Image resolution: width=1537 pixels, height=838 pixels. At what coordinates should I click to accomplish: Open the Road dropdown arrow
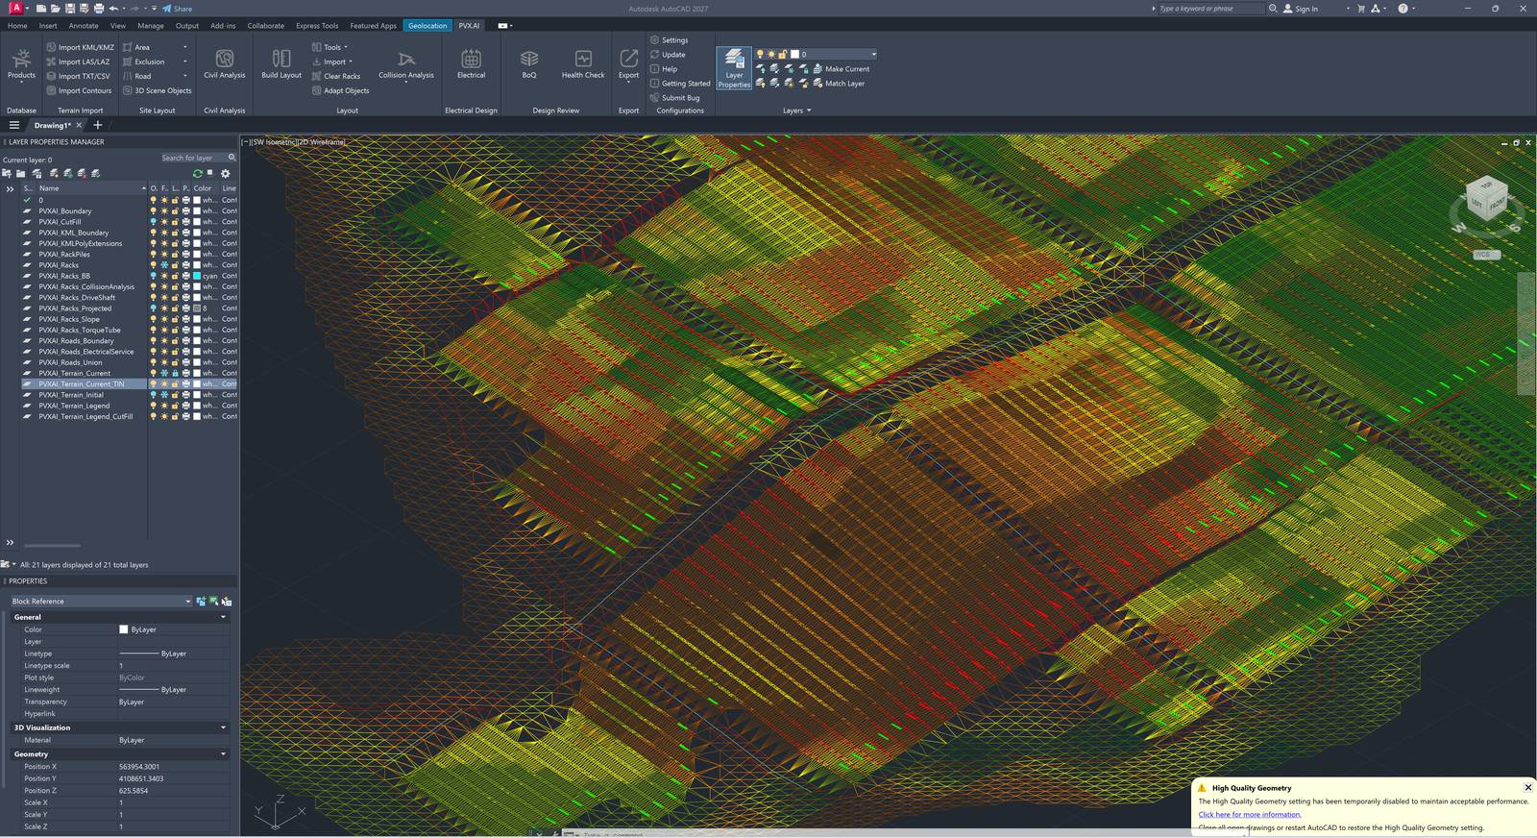click(x=184, y=76)
